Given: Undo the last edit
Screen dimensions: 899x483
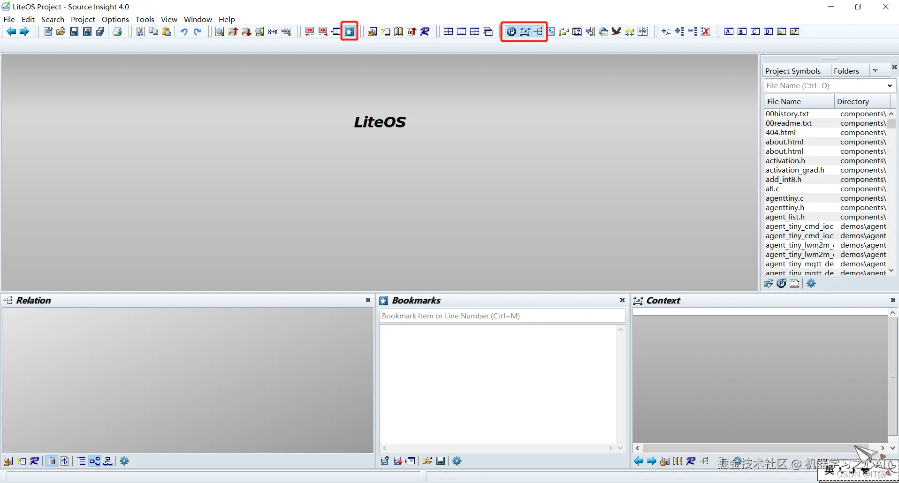Looking at the screenshot, I should click(184, 31).
